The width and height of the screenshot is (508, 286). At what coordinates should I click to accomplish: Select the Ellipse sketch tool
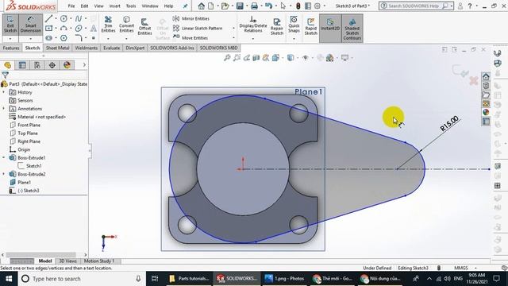[x=79, y=29]
